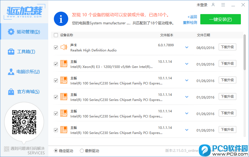Click the <返回 link
This screenshot has width=249, height=157.
tap(192, 17)
